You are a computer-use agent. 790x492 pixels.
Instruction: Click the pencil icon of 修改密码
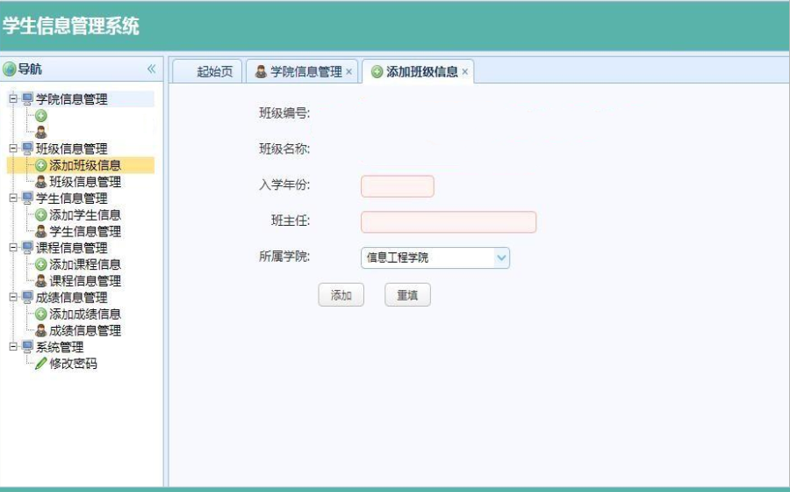[x=40, y=364]
